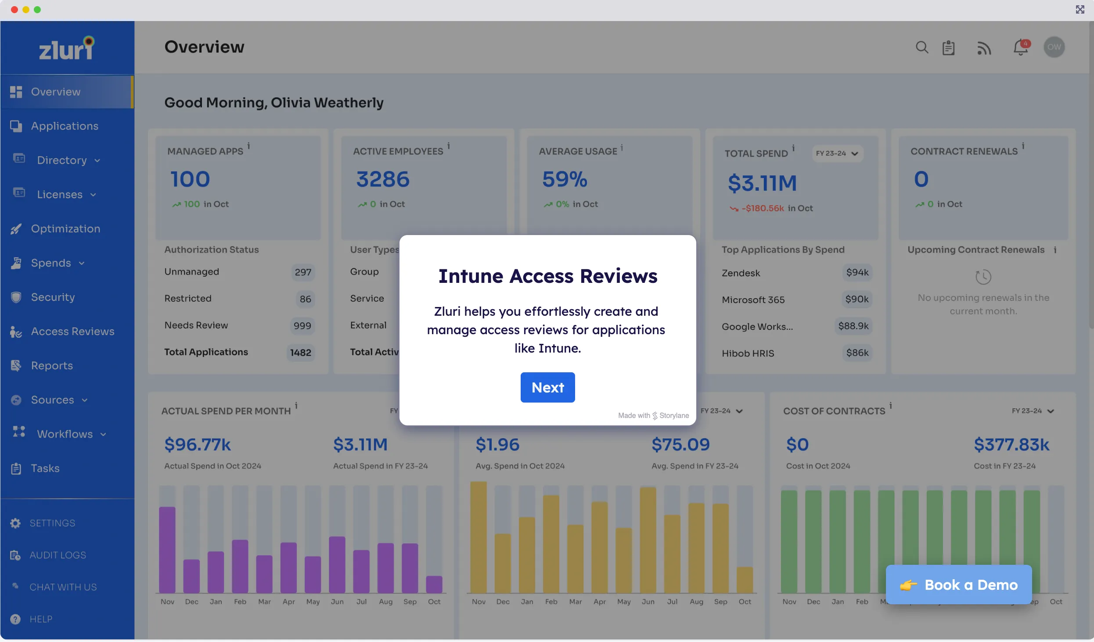Click the Tasks clipboard icon in sidebar

pyautogui.click(x=16, y=468)
